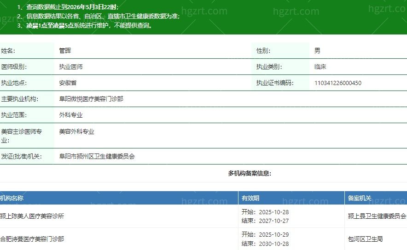Click the 执业类别 label
Image resolution: width=407 pixels, height=250 pixels.
point(269,67)
